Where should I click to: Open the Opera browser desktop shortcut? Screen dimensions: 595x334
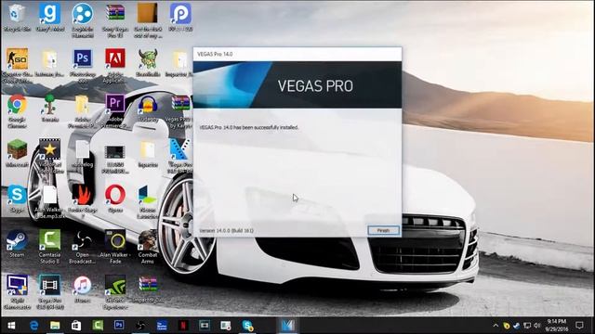pos(115,198)
